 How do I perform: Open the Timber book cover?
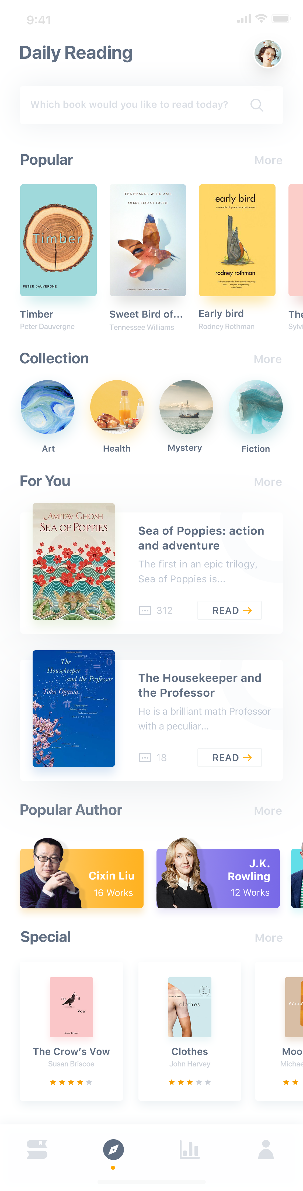[x=58, y=240]
